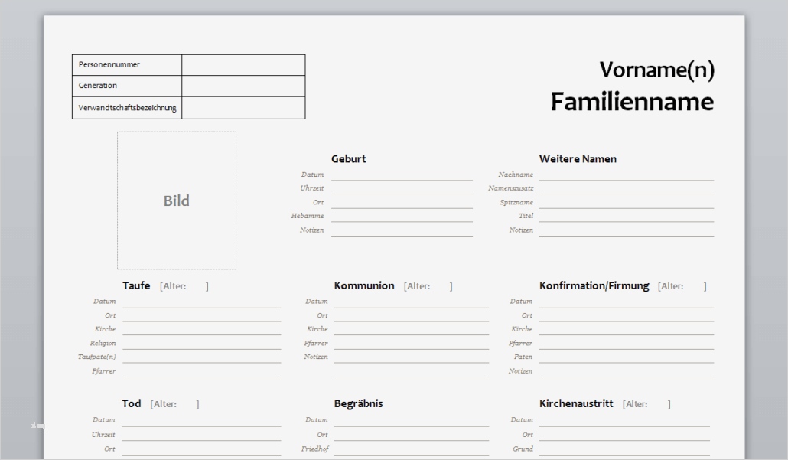Screen dimensions: 788x460
Task: Click the "Tod" section heading
Action: 131,403
